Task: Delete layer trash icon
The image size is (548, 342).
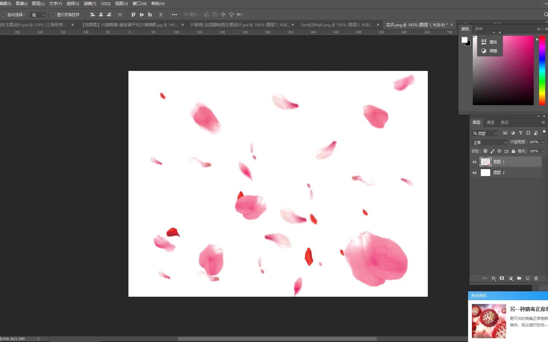Action: pyautogui.click(x=536, y=278)
